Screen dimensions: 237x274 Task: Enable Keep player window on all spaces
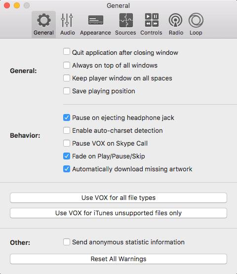(67, 78)
